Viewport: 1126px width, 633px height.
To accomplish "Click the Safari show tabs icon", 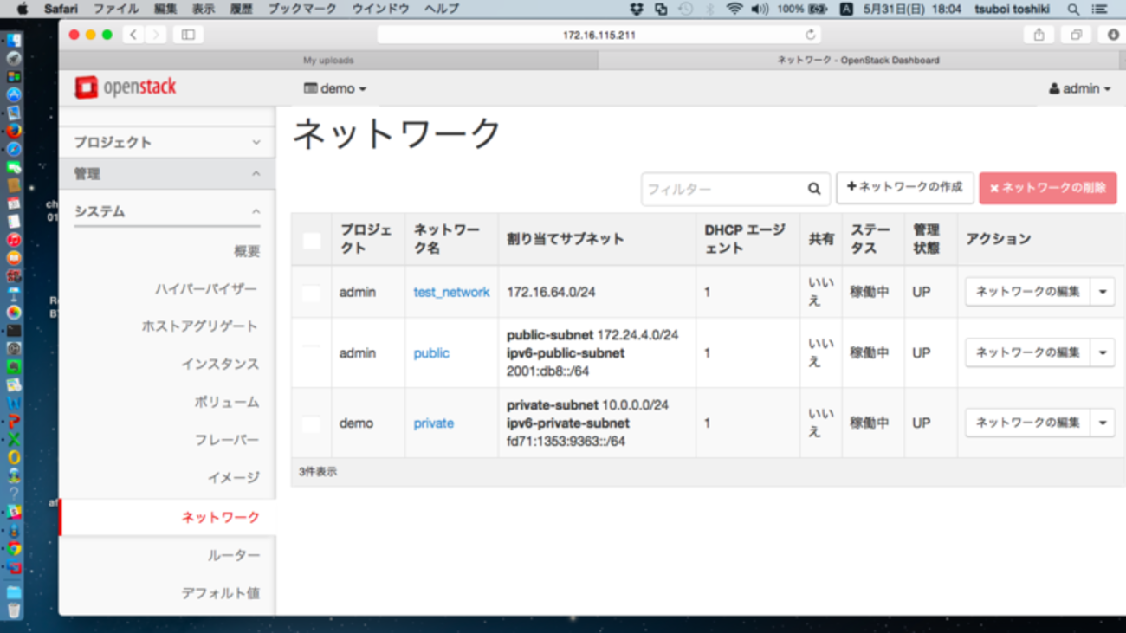I will coord(1076,35).
